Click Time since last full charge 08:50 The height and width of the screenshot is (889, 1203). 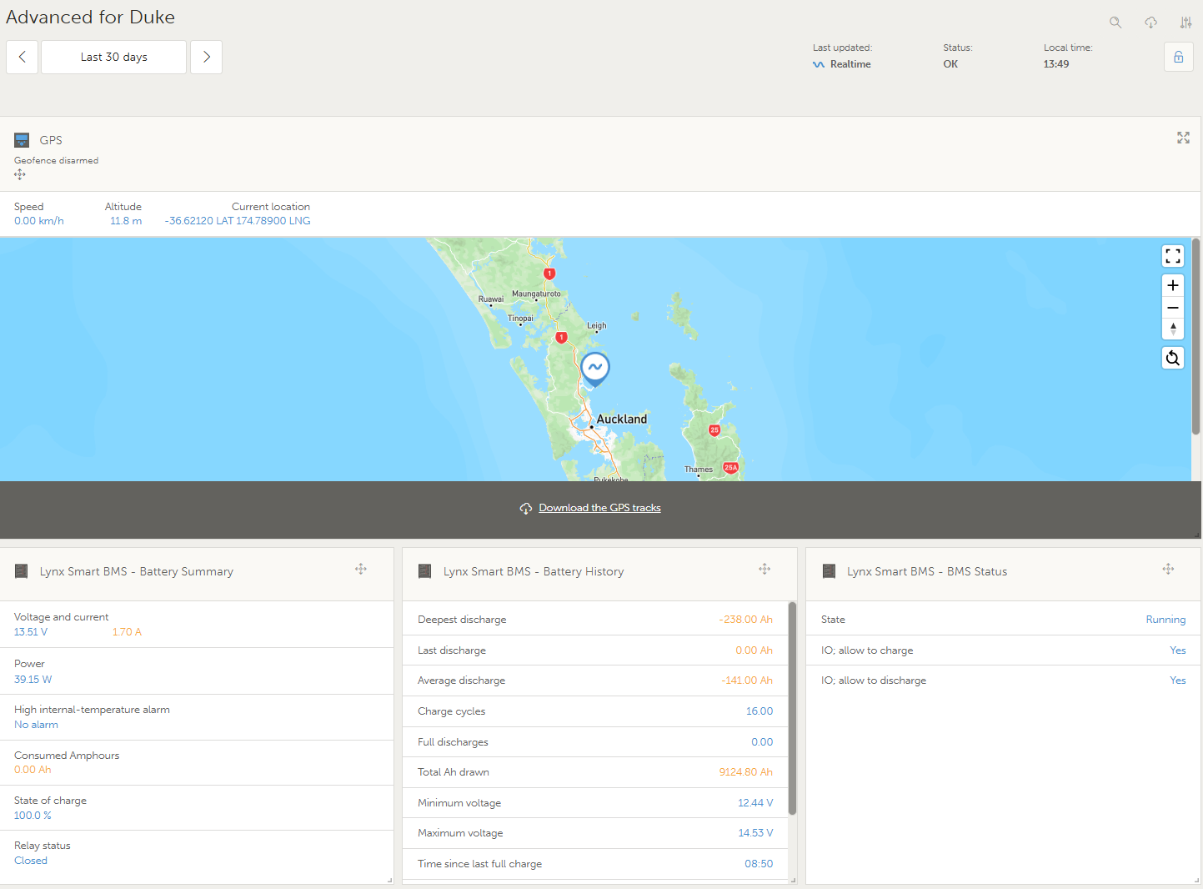[759, 864]
